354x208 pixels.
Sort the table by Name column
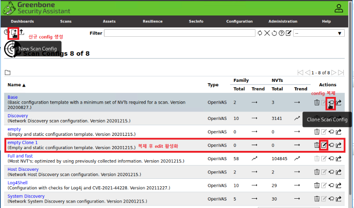click(16, 85)
